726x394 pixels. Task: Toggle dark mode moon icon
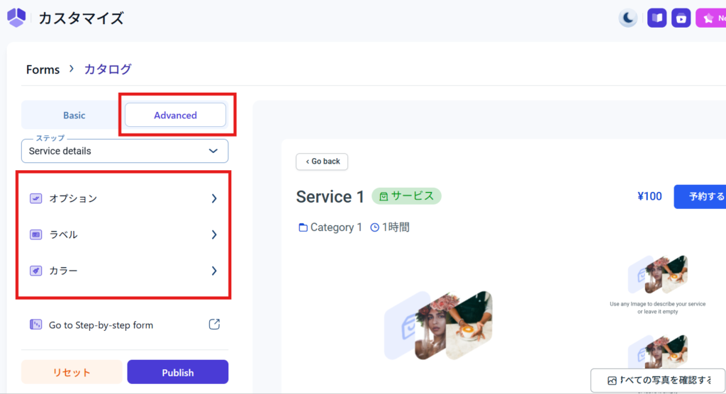click(x=627, y=18)
